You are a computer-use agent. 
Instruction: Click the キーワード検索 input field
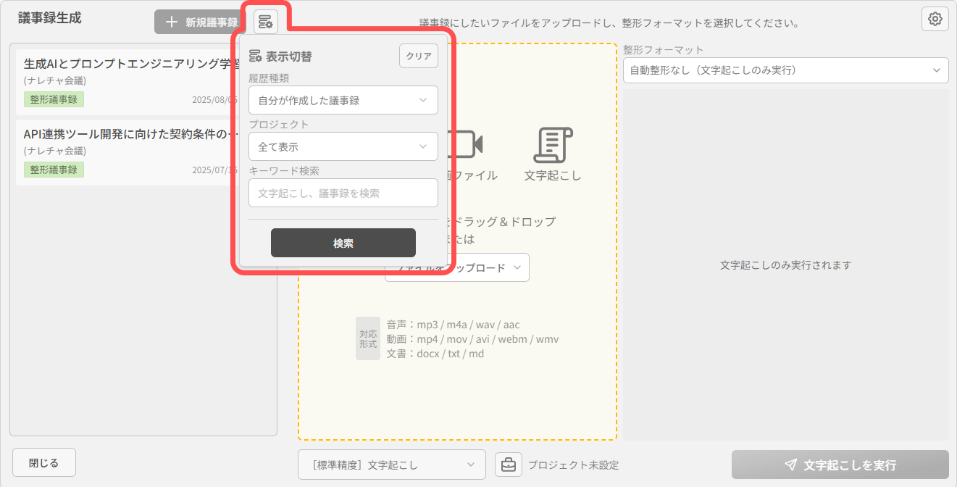343,193
